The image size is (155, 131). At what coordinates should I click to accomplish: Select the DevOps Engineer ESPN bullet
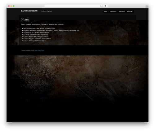tap(39, 28)
